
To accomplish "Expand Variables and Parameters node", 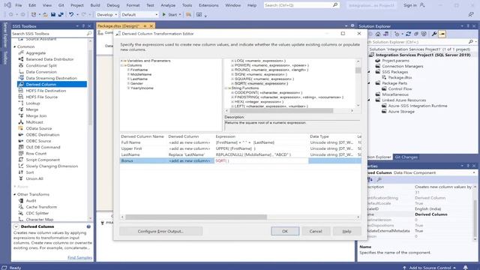I will pyautogui.click(x=122, y=61).
